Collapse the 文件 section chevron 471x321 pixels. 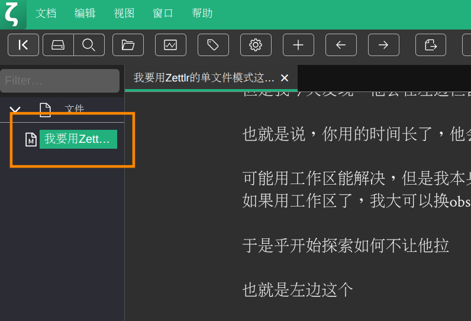click(x=15, y=110)
